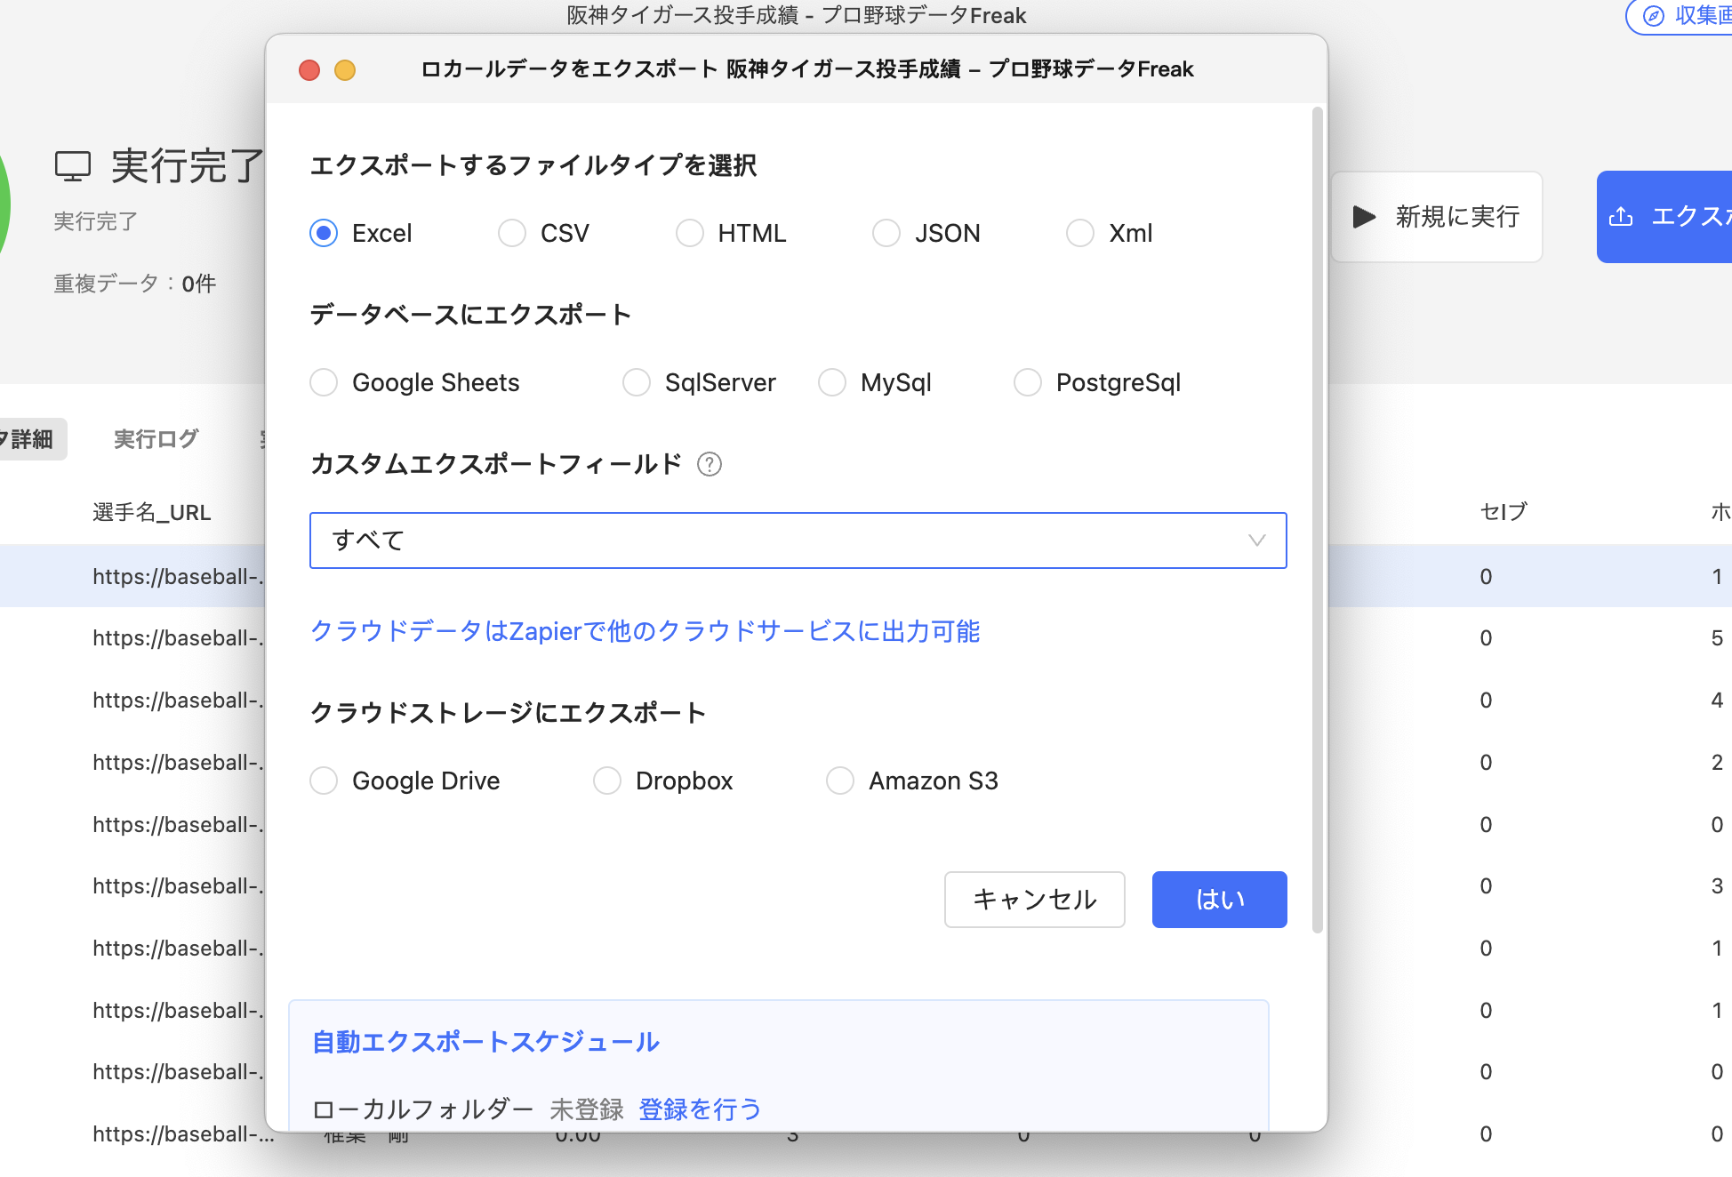Image resolution: width=1732 pixels, height=1177 pixels.
Task: Select the Excel file type radio button
Action: tap(324, 233)
